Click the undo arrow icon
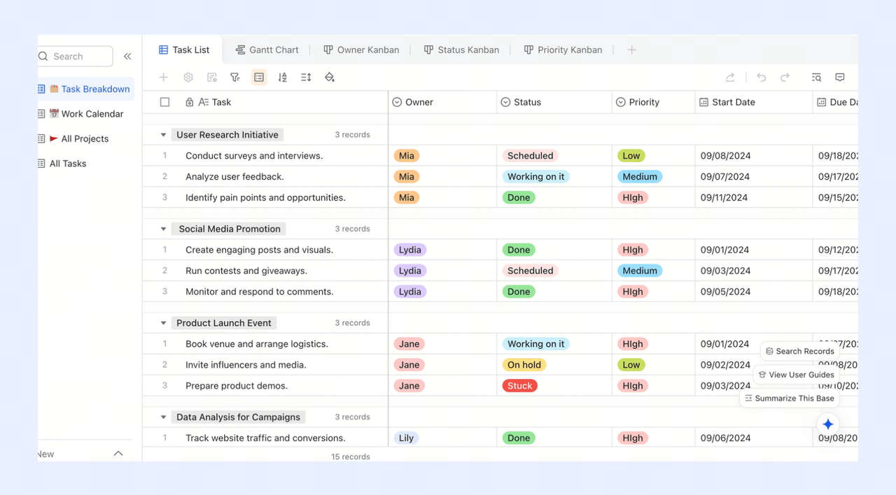The image size is (896, 495). tap(762, 78)
